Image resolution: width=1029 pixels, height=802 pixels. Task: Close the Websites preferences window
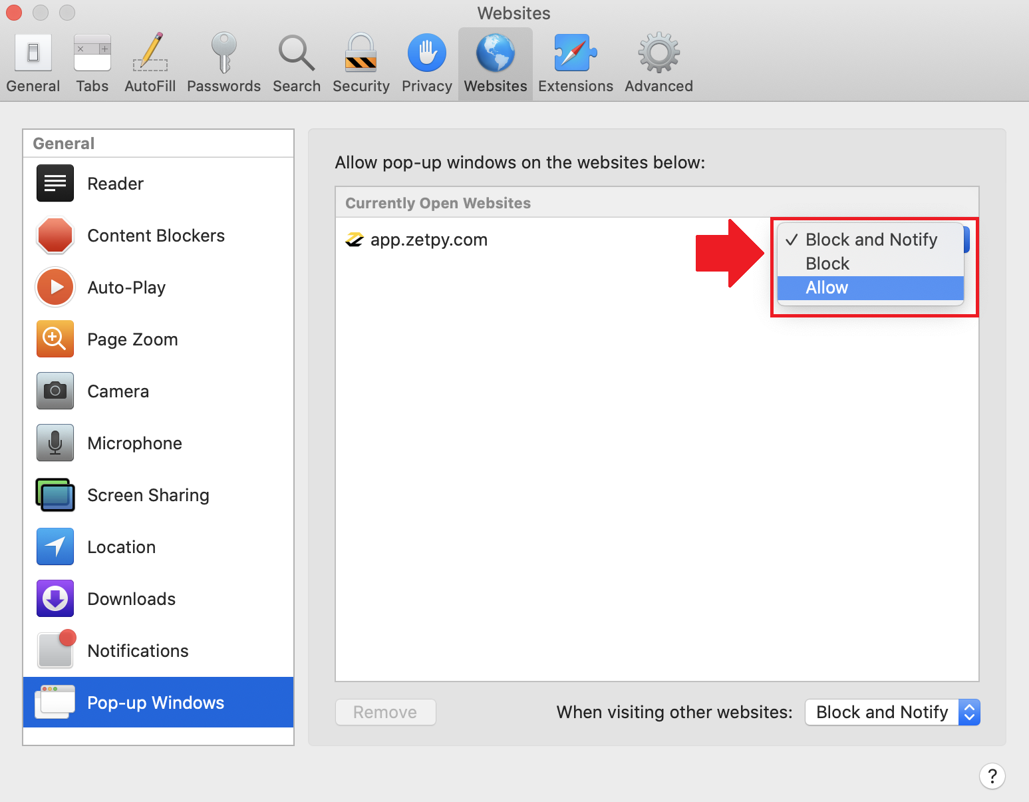click(x=14, y=13)
